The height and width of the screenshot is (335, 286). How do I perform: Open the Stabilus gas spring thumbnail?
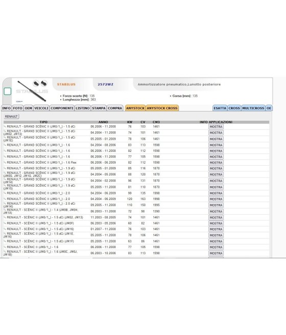32,91
